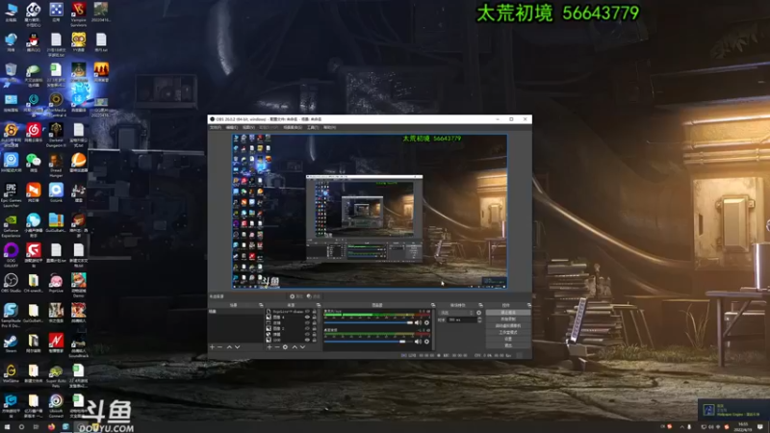770x433 pixels.
Task: Mute the Mic/Aux channel speaker icon
Action: click(x=418, y=322)
